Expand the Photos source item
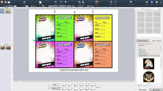Screen dimensions: 163x91 (139, 45)
